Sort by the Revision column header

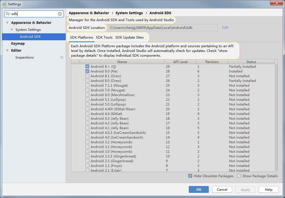(x=212, y=62)
